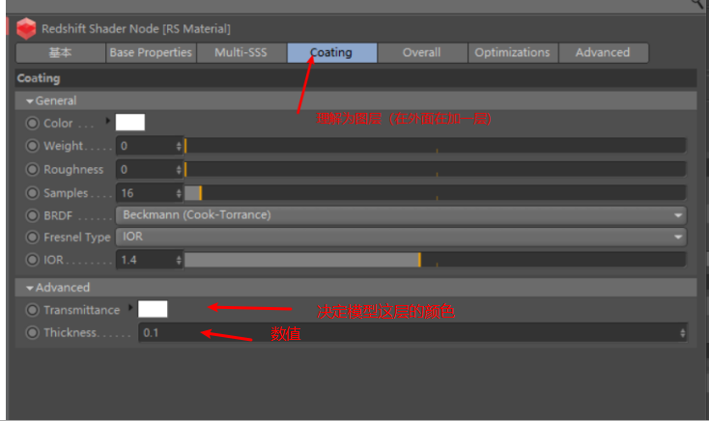709x421 pixels.
Task: Click the Weight stepper arrows
Action: [x=179, y=146]
